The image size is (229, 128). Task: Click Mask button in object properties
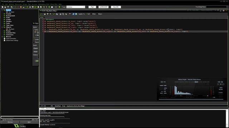[35, 52]
